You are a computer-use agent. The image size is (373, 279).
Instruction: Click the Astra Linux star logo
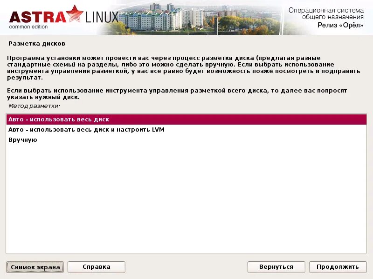75,13
